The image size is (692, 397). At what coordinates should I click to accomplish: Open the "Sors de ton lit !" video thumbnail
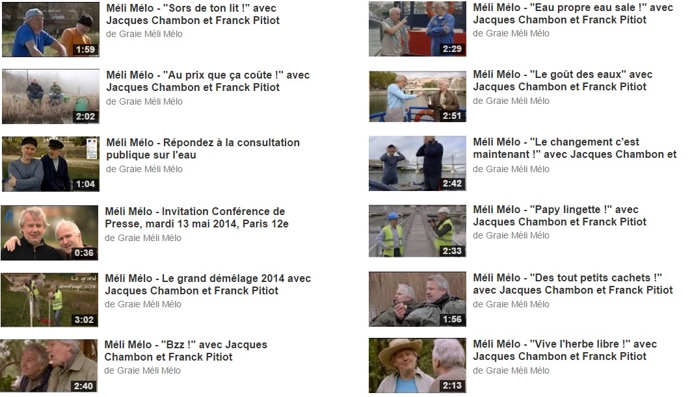[x=50, y=29]
